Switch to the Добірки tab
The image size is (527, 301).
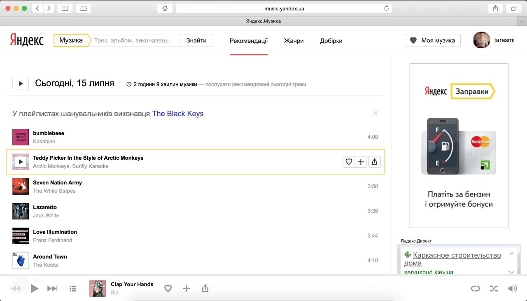[331, 41]
